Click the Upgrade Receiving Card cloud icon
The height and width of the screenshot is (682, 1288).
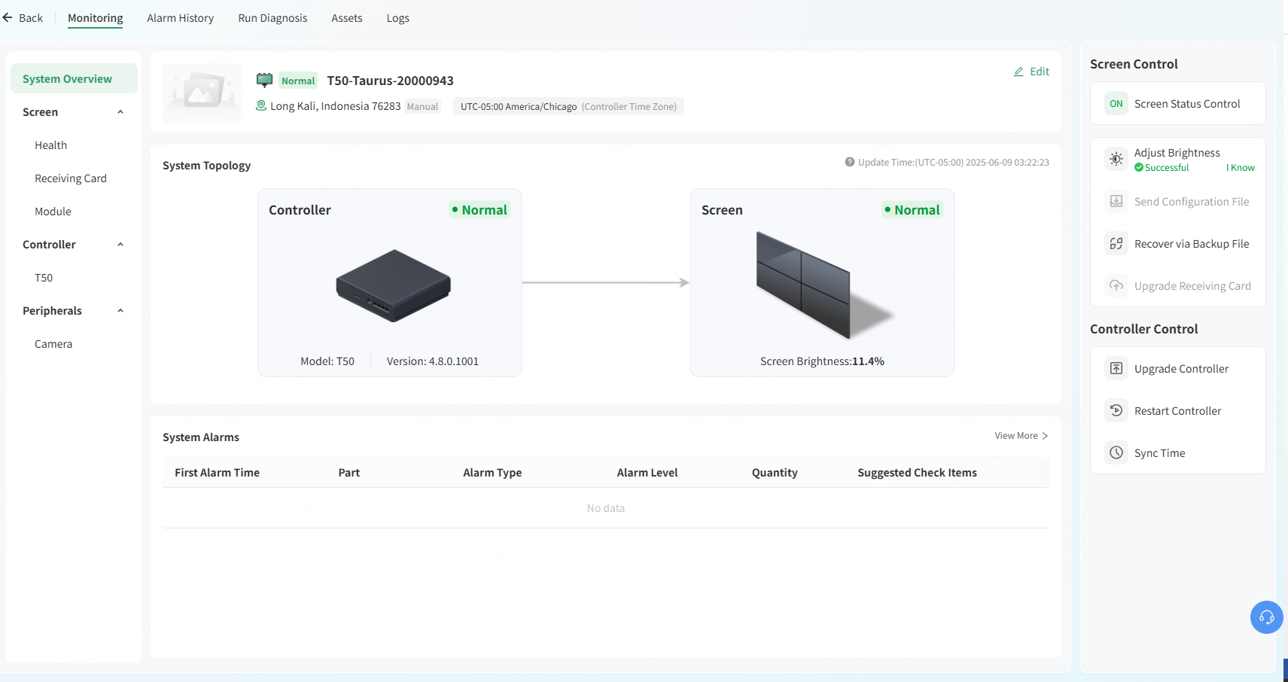point(1116,285)
